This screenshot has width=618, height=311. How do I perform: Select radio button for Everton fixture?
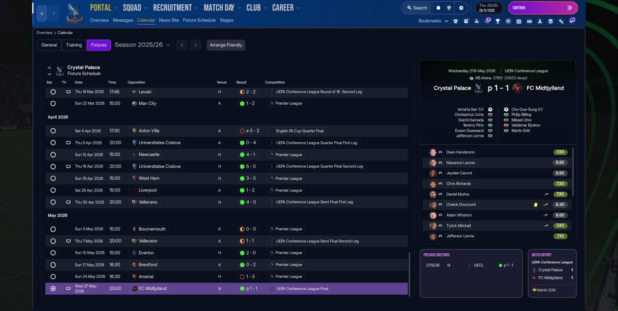53,253
